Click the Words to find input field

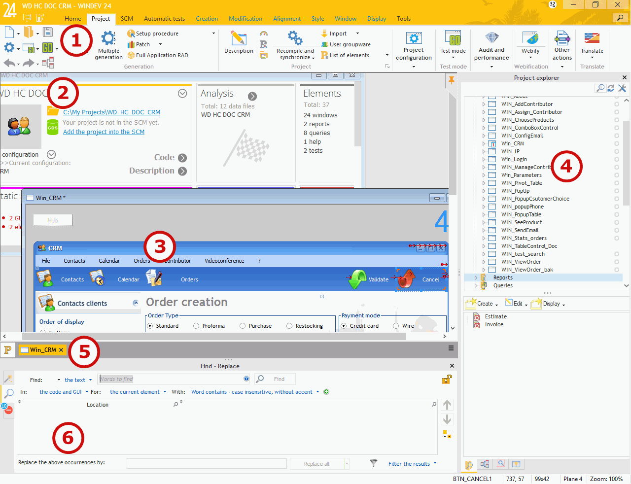pos(174,379)
